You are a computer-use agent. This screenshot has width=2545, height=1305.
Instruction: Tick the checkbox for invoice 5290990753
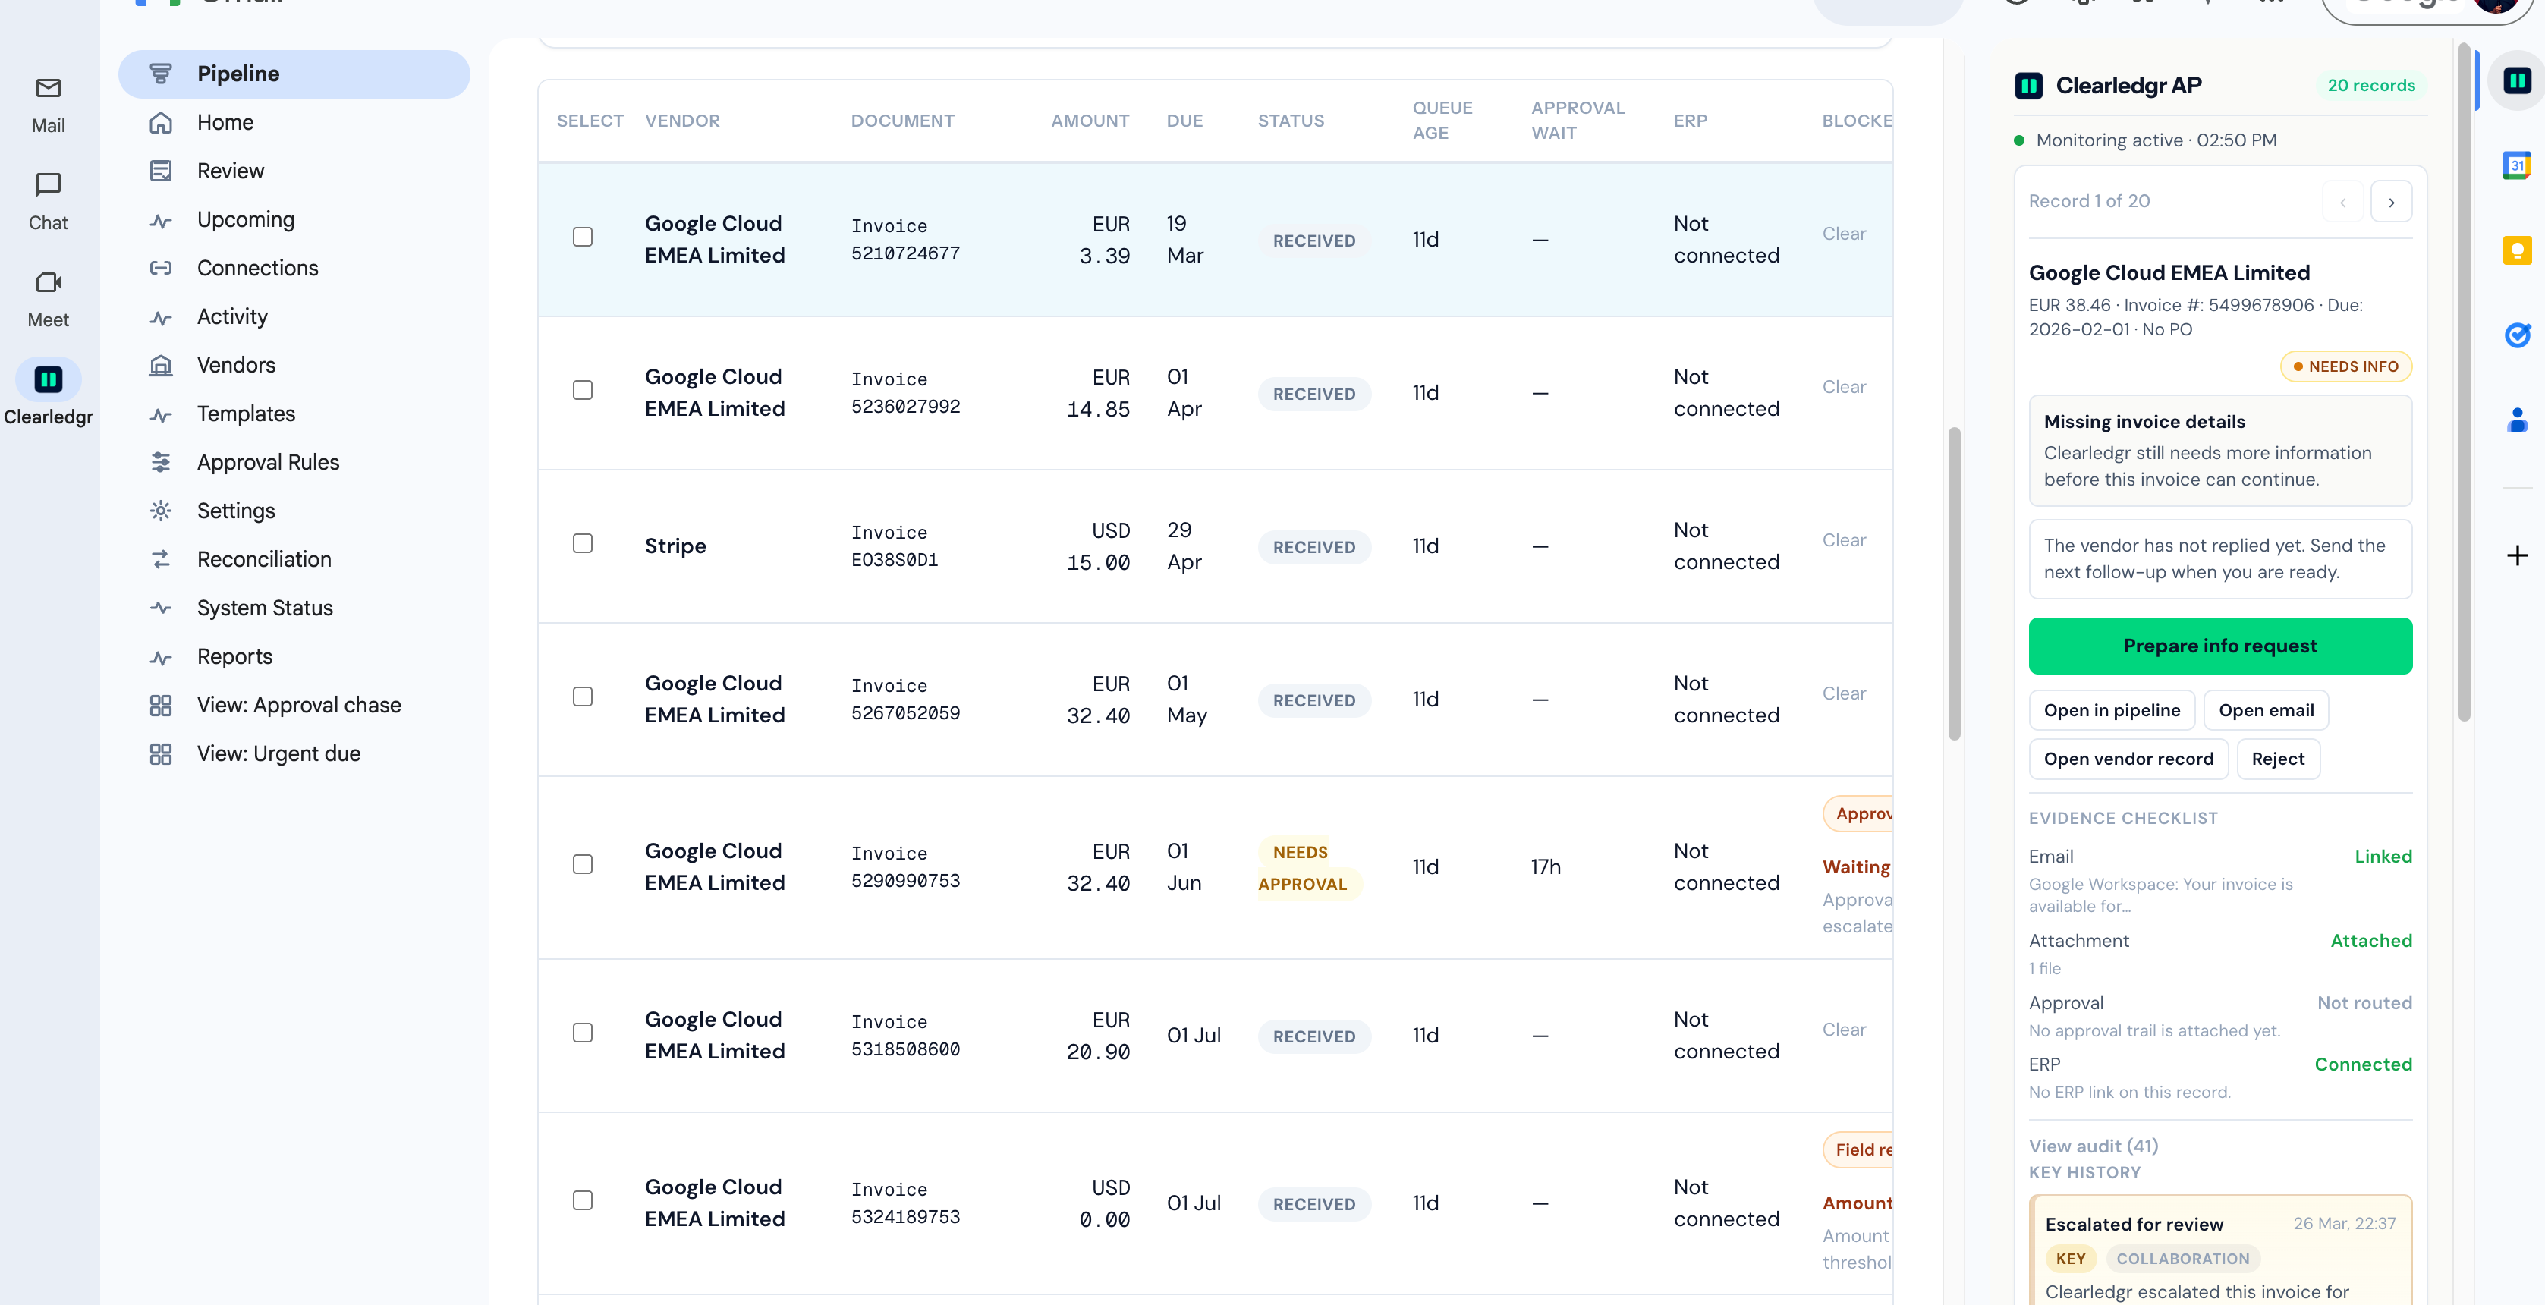click(583, 864)
